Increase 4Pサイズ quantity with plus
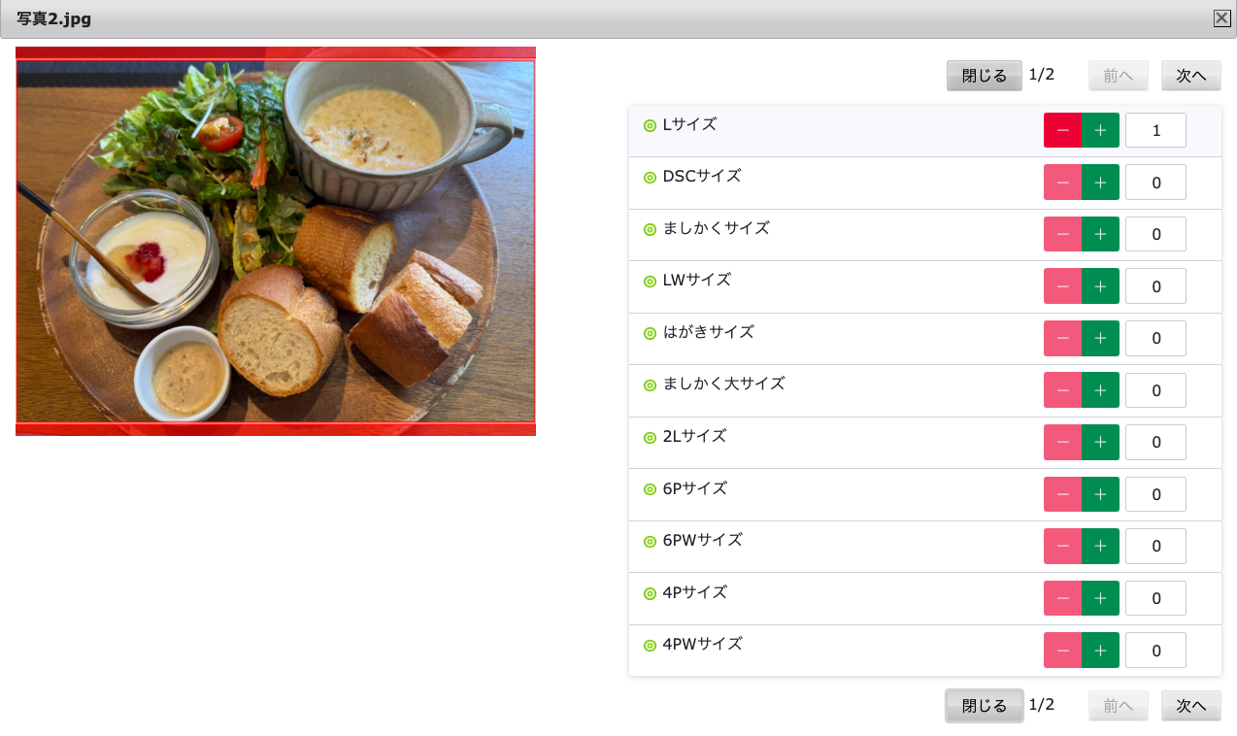This screenshot has width=1237, height=736. click(x=1100, y=598)
